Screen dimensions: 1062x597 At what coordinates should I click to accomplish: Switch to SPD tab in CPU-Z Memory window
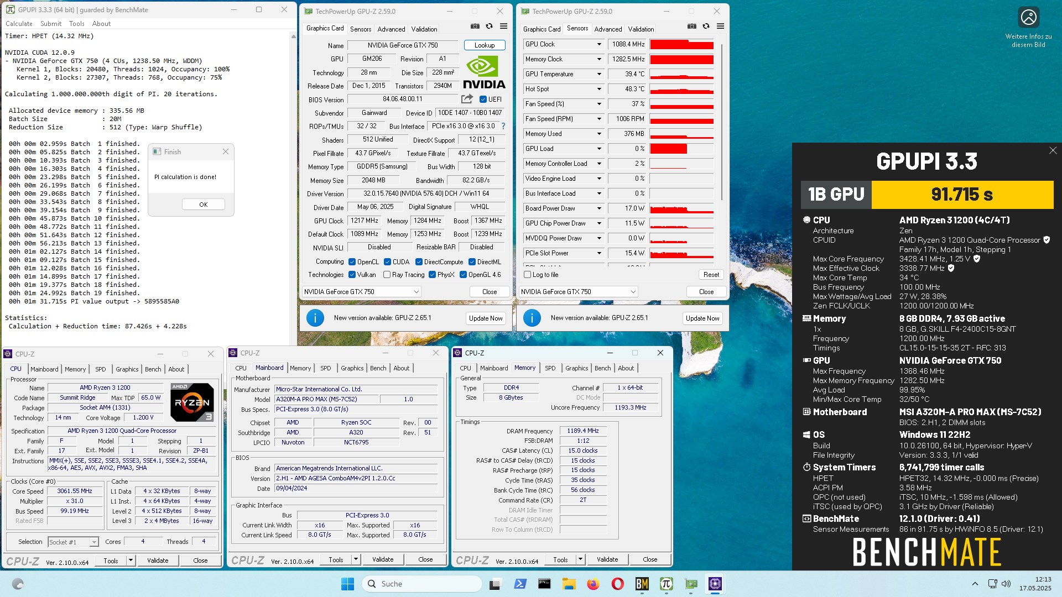550,368
